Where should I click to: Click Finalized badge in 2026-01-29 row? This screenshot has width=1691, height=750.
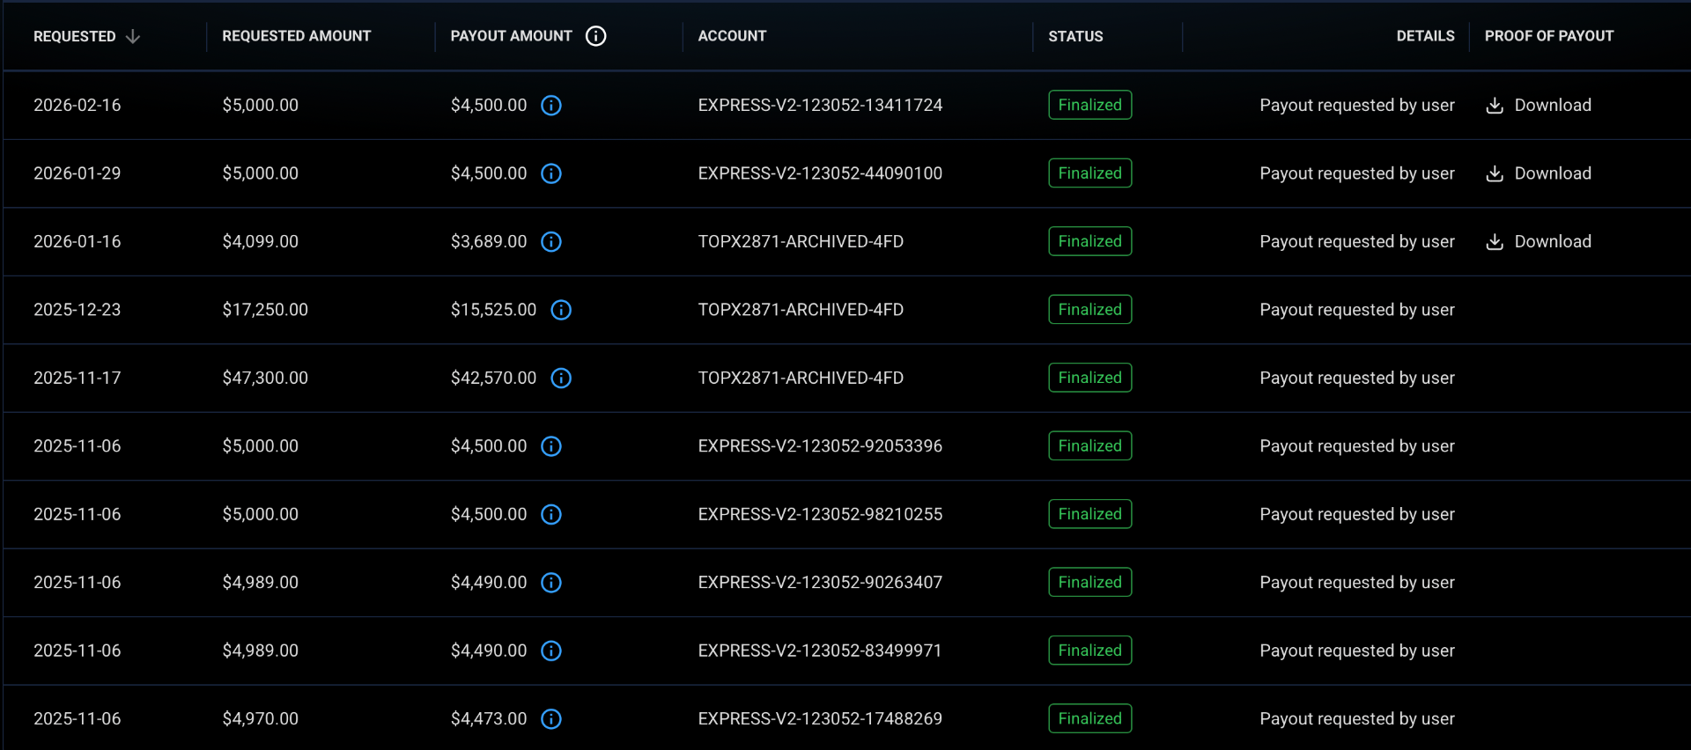1090,173
